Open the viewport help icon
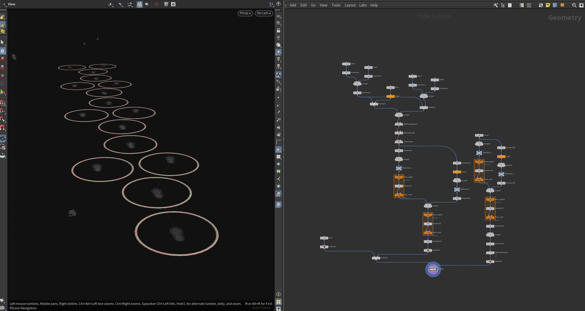The image size is (585, 311). pos(279,4)
